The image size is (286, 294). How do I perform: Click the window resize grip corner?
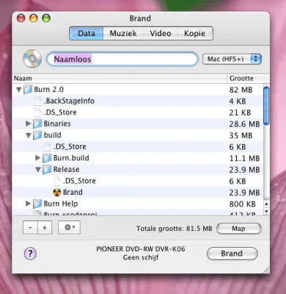[266, 270]
